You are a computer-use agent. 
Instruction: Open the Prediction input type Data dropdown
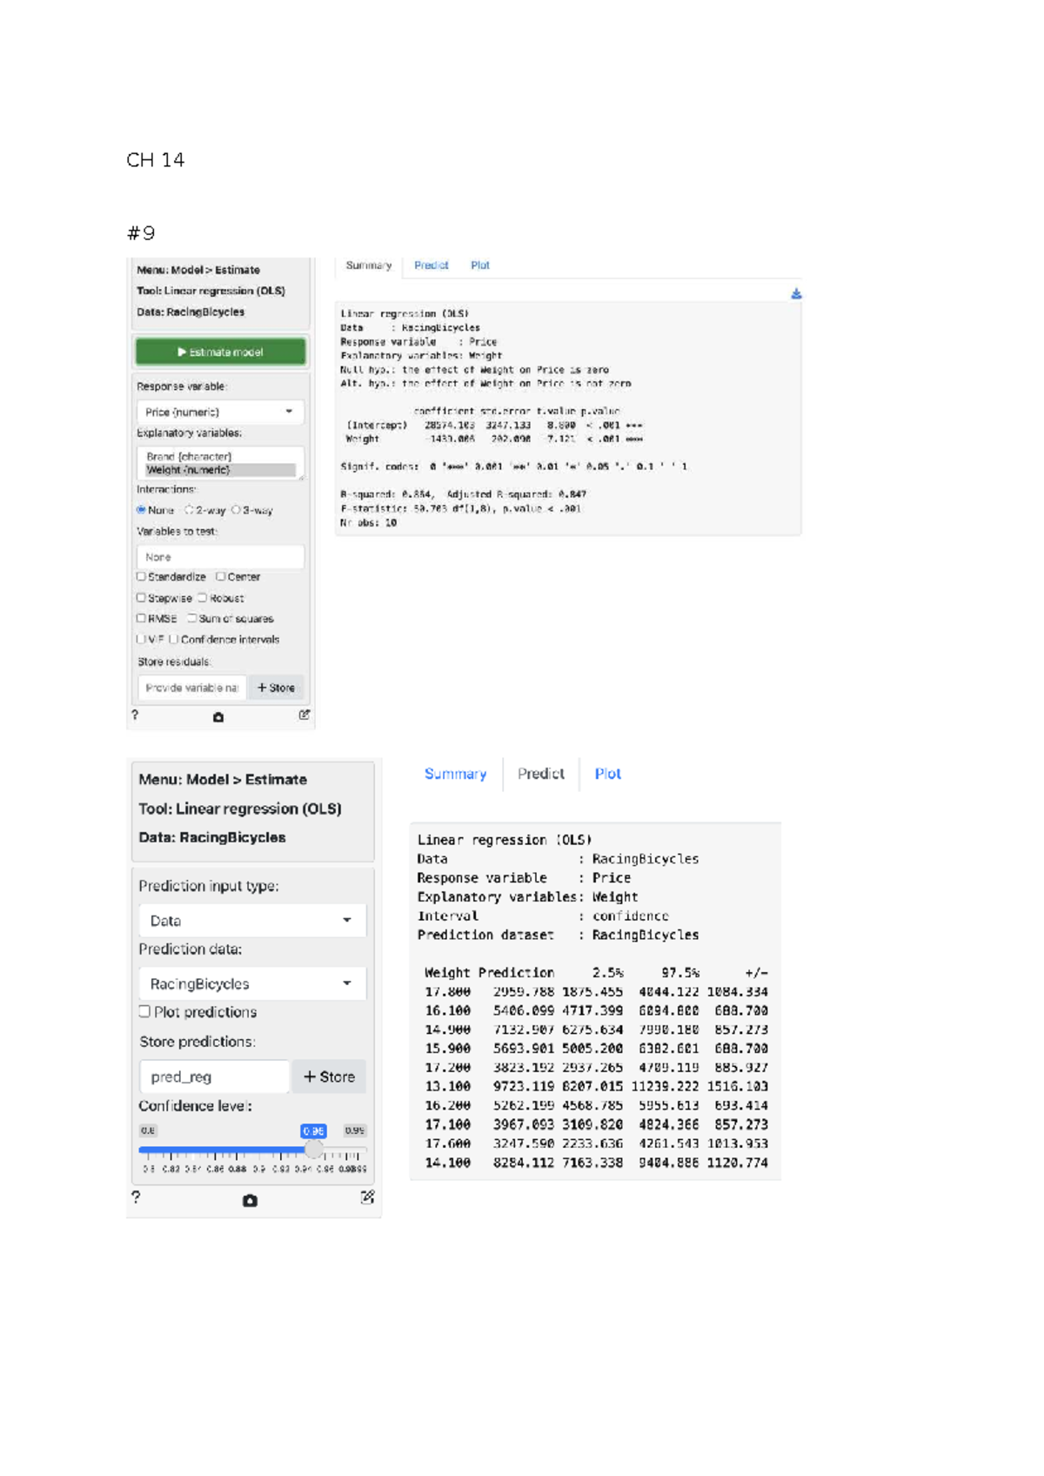(x=252, y=921)
